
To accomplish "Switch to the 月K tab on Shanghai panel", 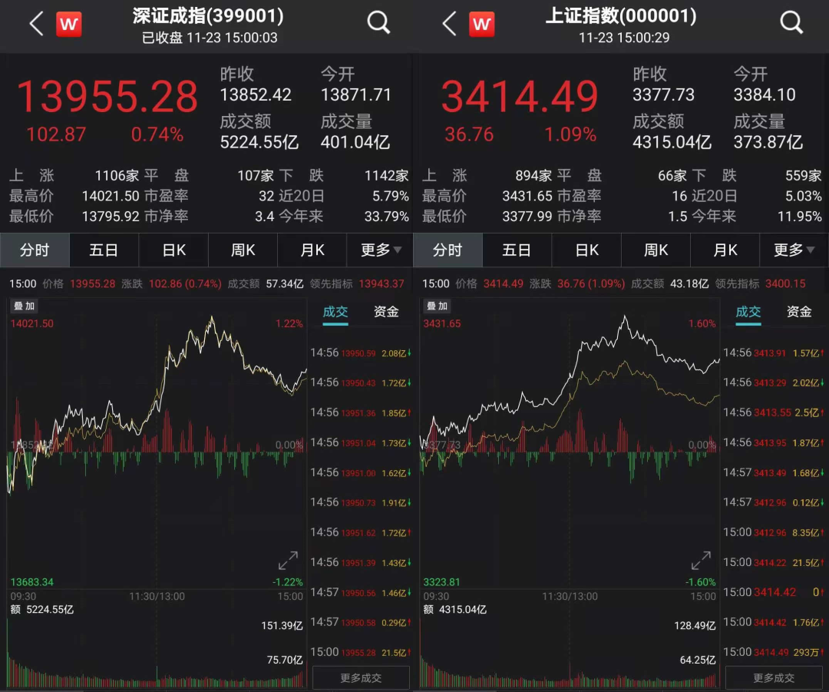I will pos(724,250).
